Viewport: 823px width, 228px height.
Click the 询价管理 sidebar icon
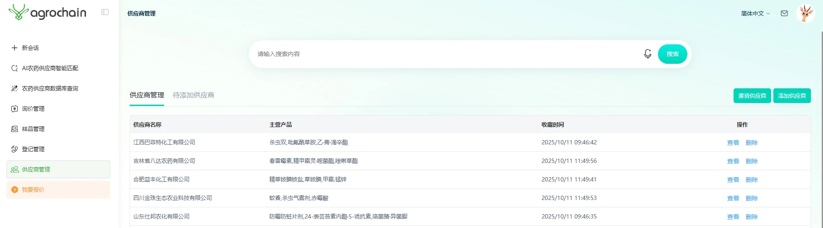(x=14, y=109)
